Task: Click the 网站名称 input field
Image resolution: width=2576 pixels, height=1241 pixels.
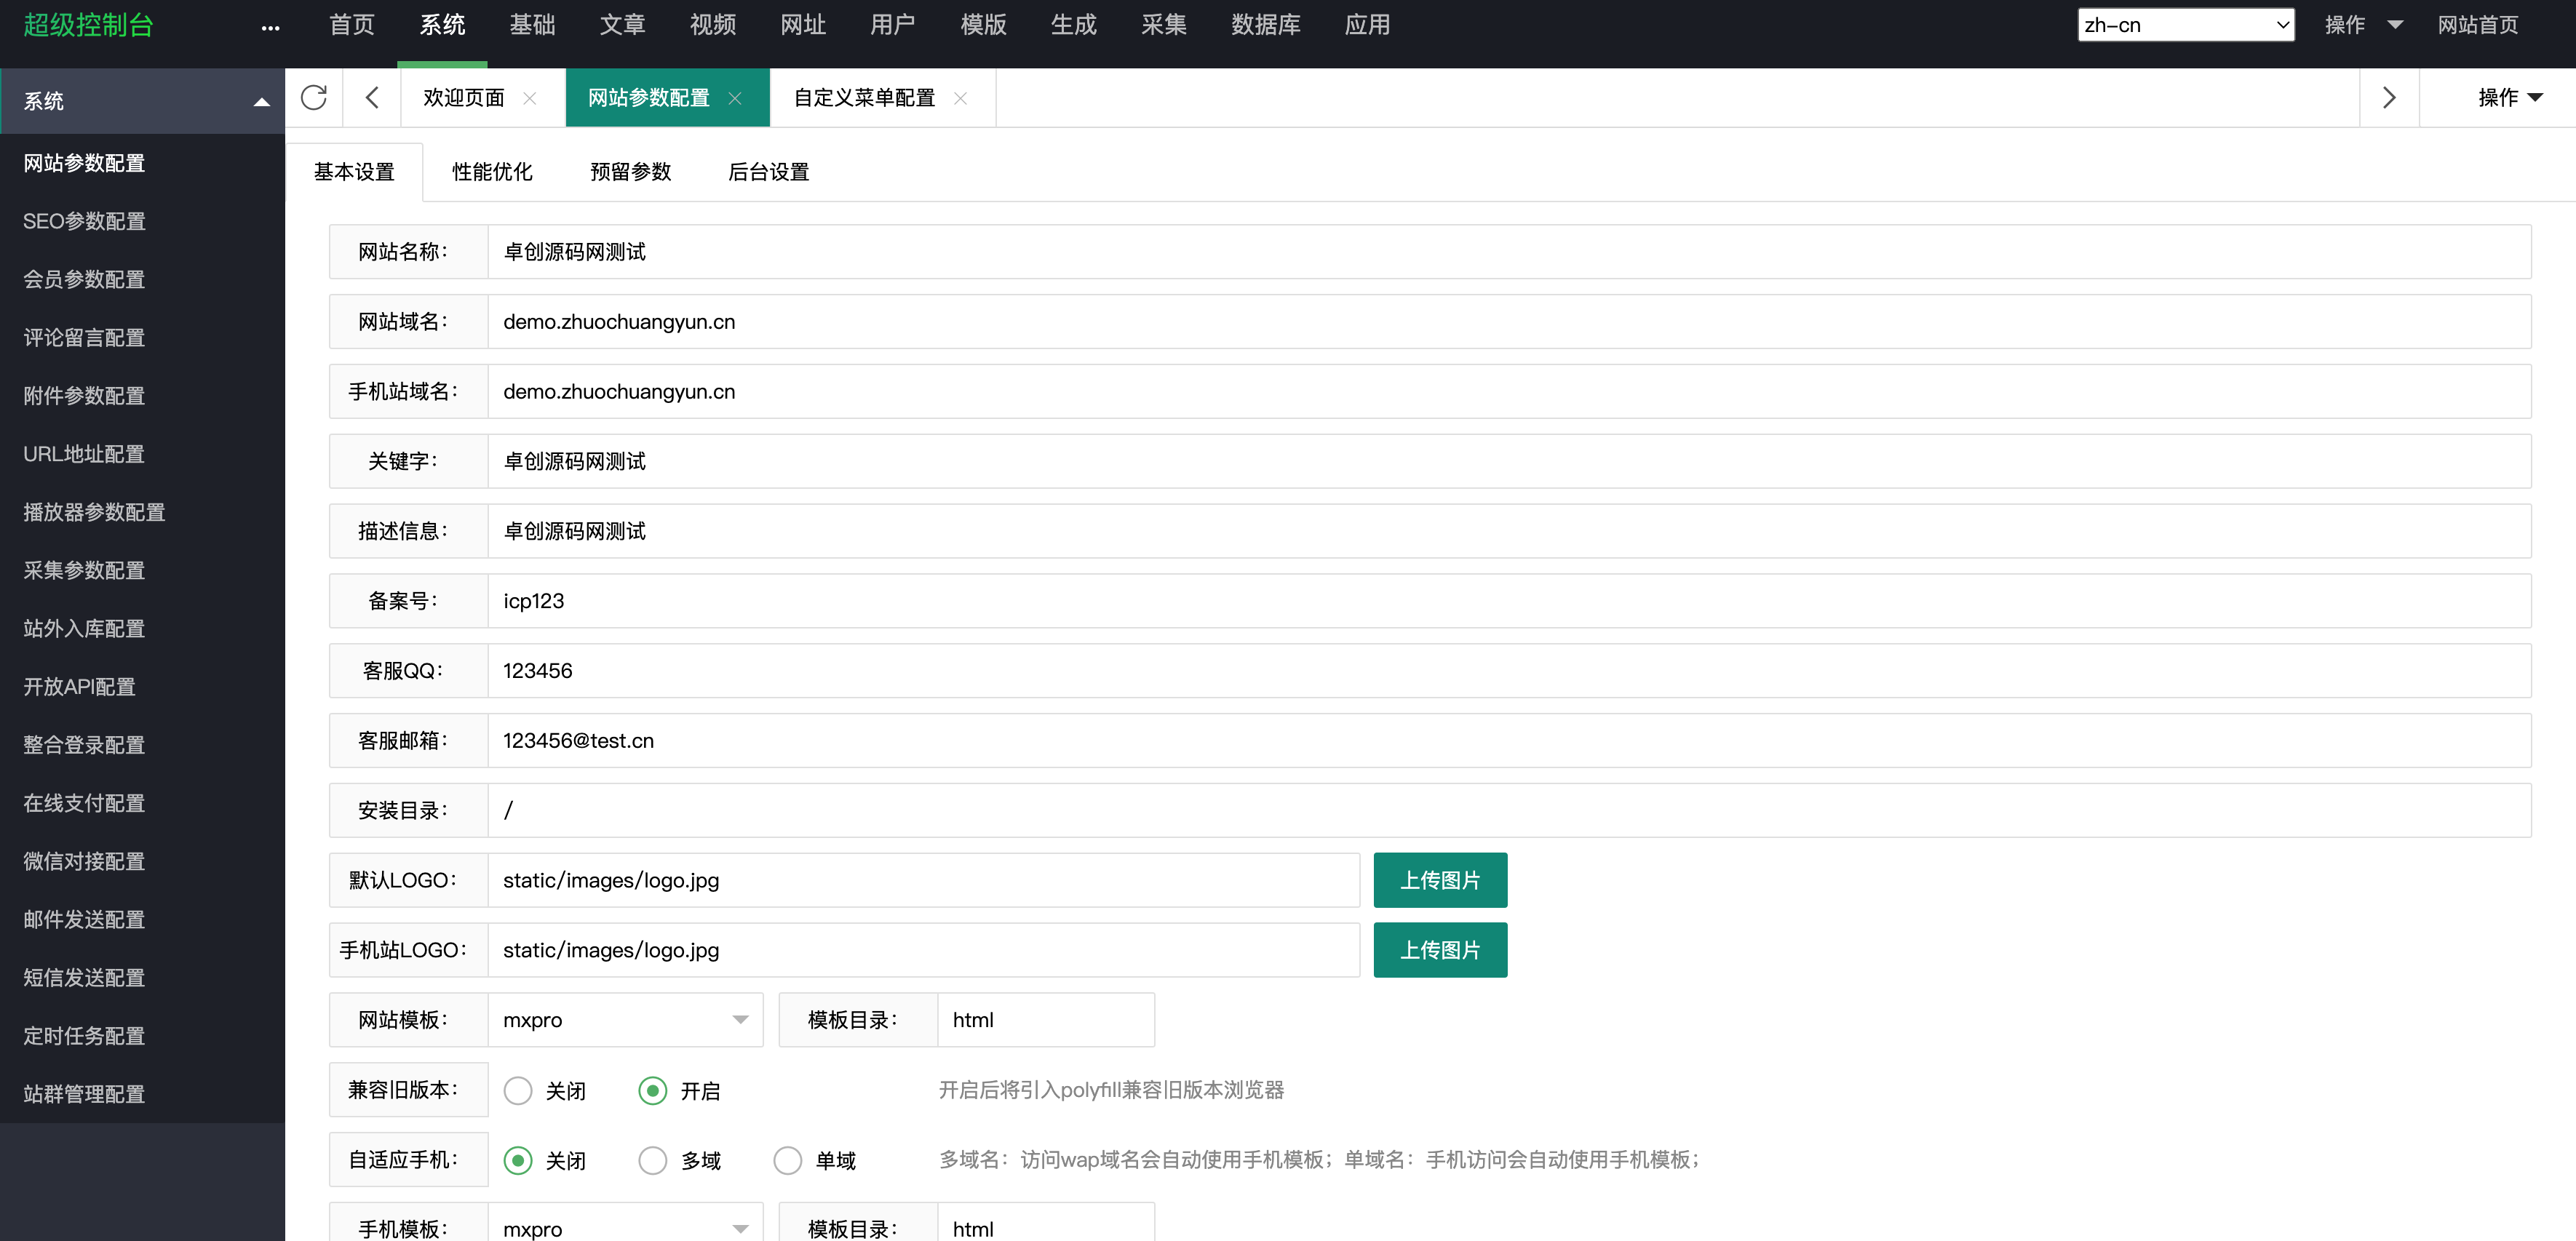Action: (1509, 252)
